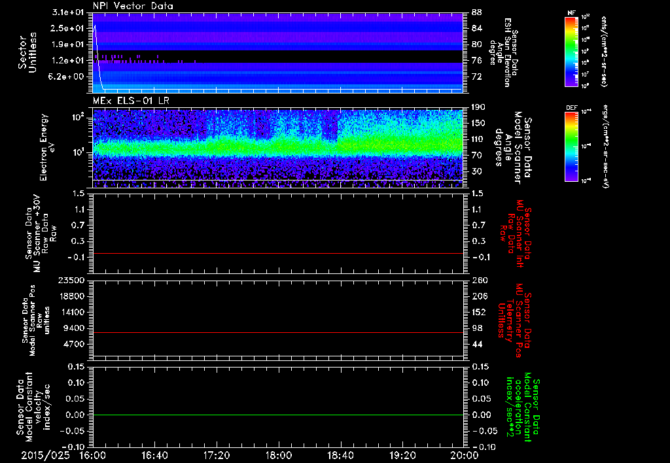Image resolution: width=670 pixels, height=463 pixels.
Task: Click the 98 telemetry tick label
Action: (x=477, y=328)
